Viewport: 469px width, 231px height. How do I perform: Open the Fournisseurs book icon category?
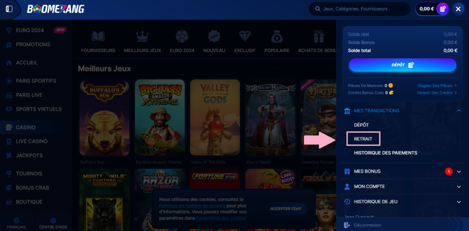click(x=98, y=37)
